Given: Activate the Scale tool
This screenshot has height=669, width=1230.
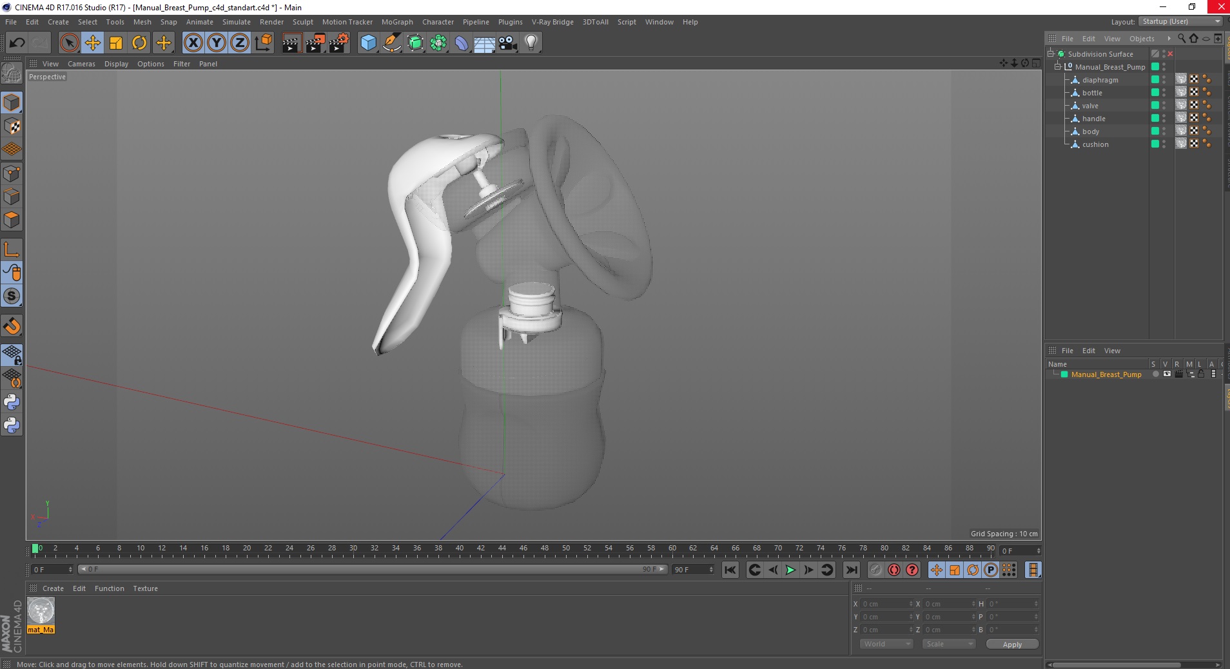Looking at the screenshot, I should click(116, 43).
